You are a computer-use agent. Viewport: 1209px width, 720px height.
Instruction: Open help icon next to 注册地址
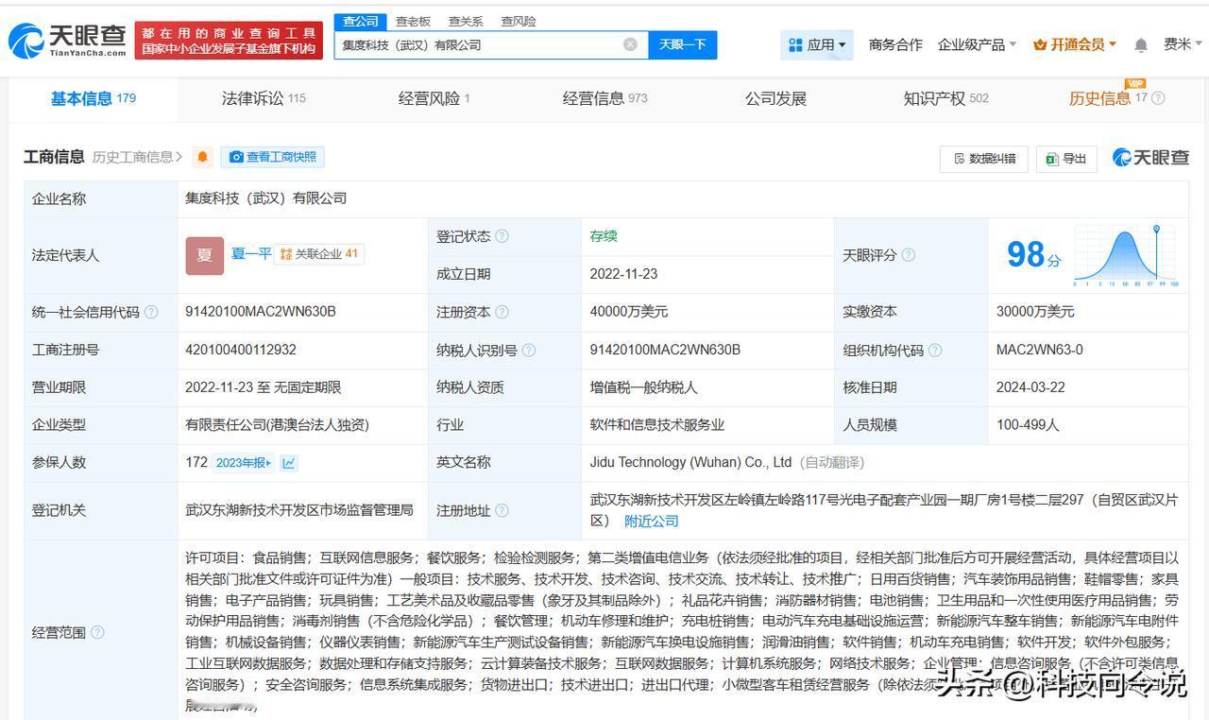pyautogui.click(x=502, y=510)
